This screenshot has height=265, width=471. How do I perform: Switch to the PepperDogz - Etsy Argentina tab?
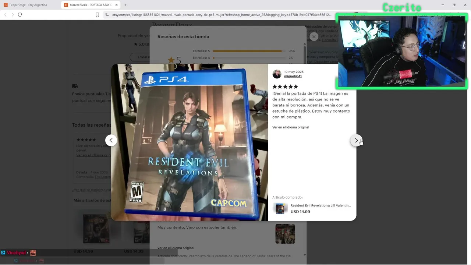click(28, 5)
